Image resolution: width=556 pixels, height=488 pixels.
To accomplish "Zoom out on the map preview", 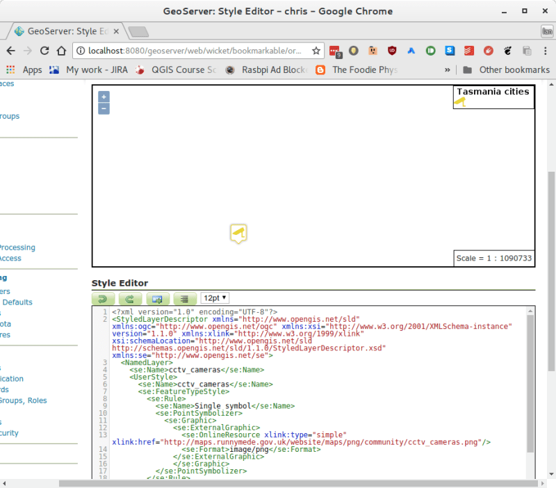I will 104,108.
